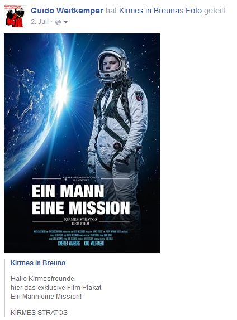Click the 2. Juli timestamp
This screenshot has height=320, width=237.
click(x=40, y=22)
